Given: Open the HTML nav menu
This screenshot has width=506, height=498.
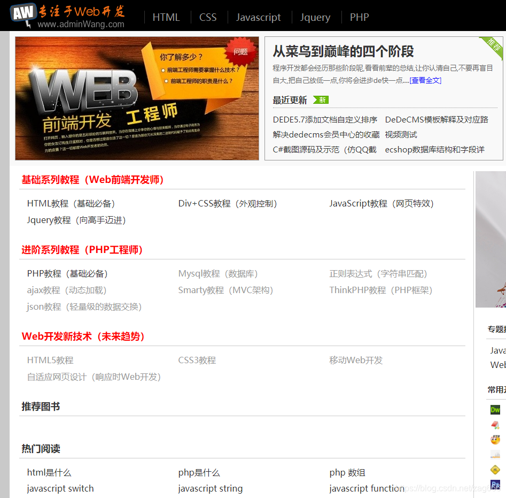Looking at the screenshot, I should 166,17.
